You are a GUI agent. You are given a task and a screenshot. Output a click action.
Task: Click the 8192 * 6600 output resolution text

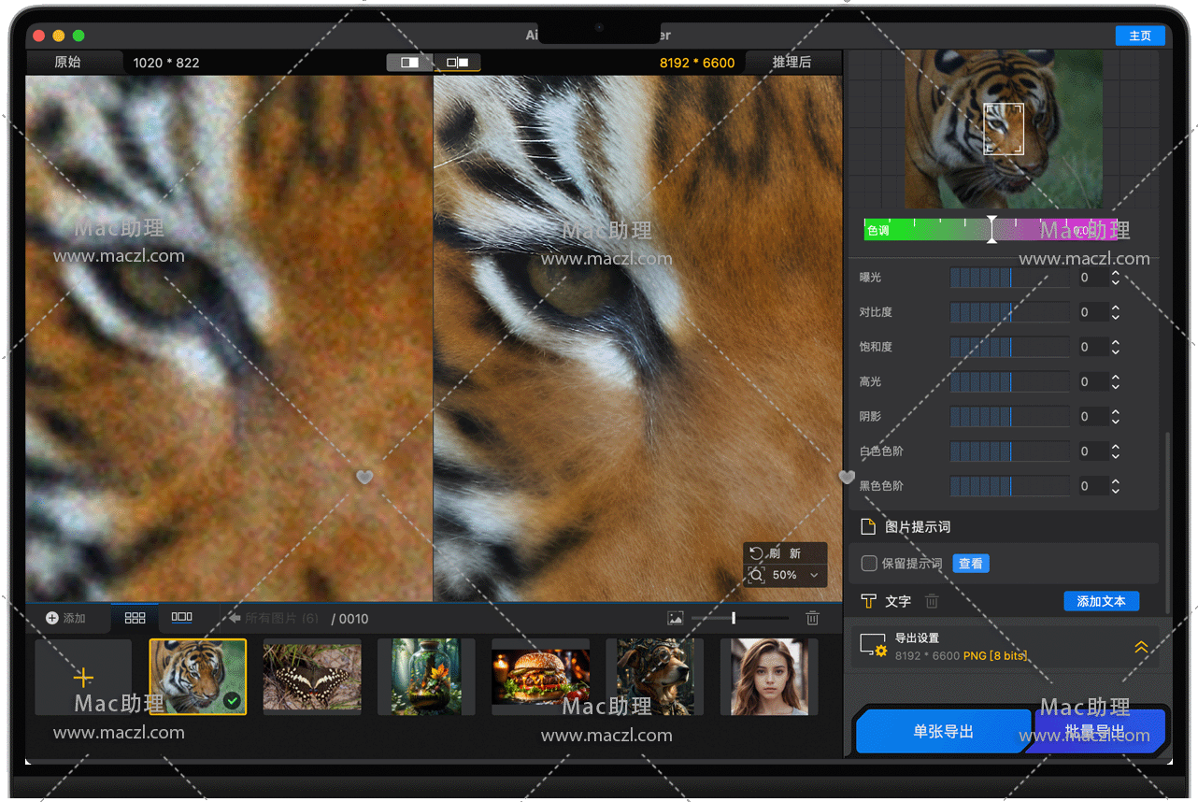click(x=697, y=63)
